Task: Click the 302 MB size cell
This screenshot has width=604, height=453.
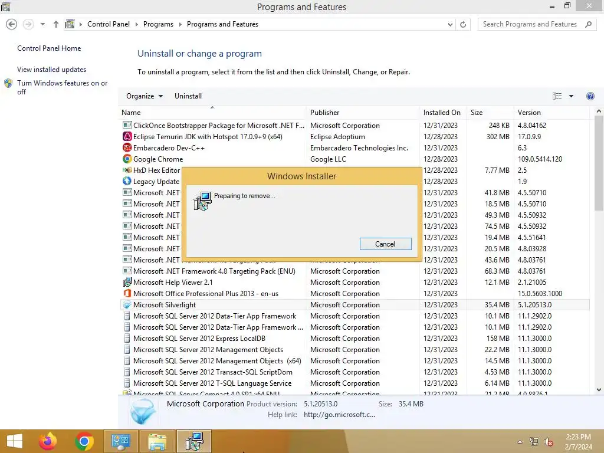Action: pos(498,137)
